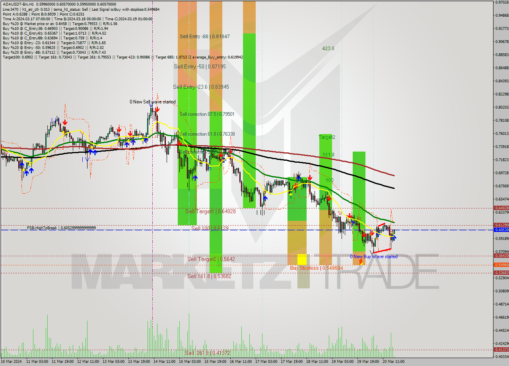Click the 'Target2' label on green bar
509x366 pixels.
point(326,137)
